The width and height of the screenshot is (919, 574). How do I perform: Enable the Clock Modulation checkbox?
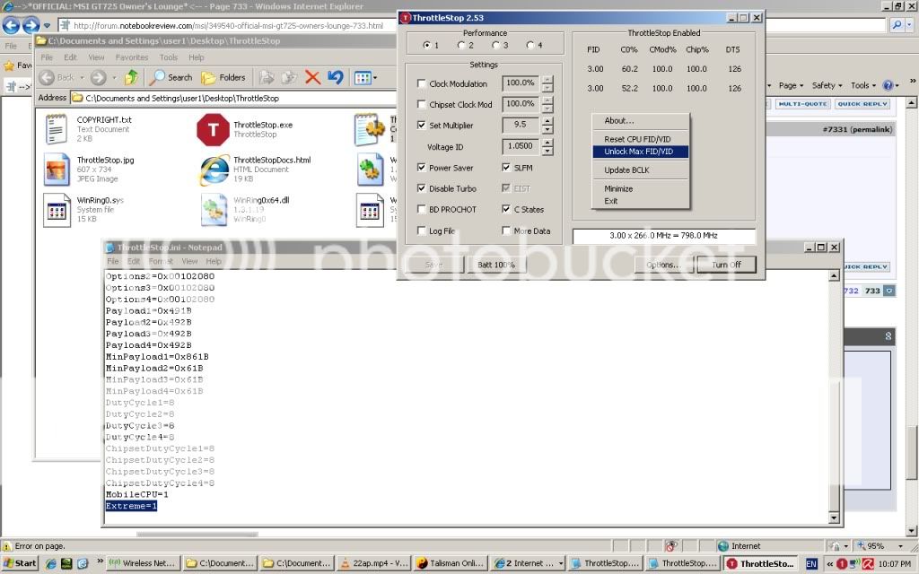point(422,84)
